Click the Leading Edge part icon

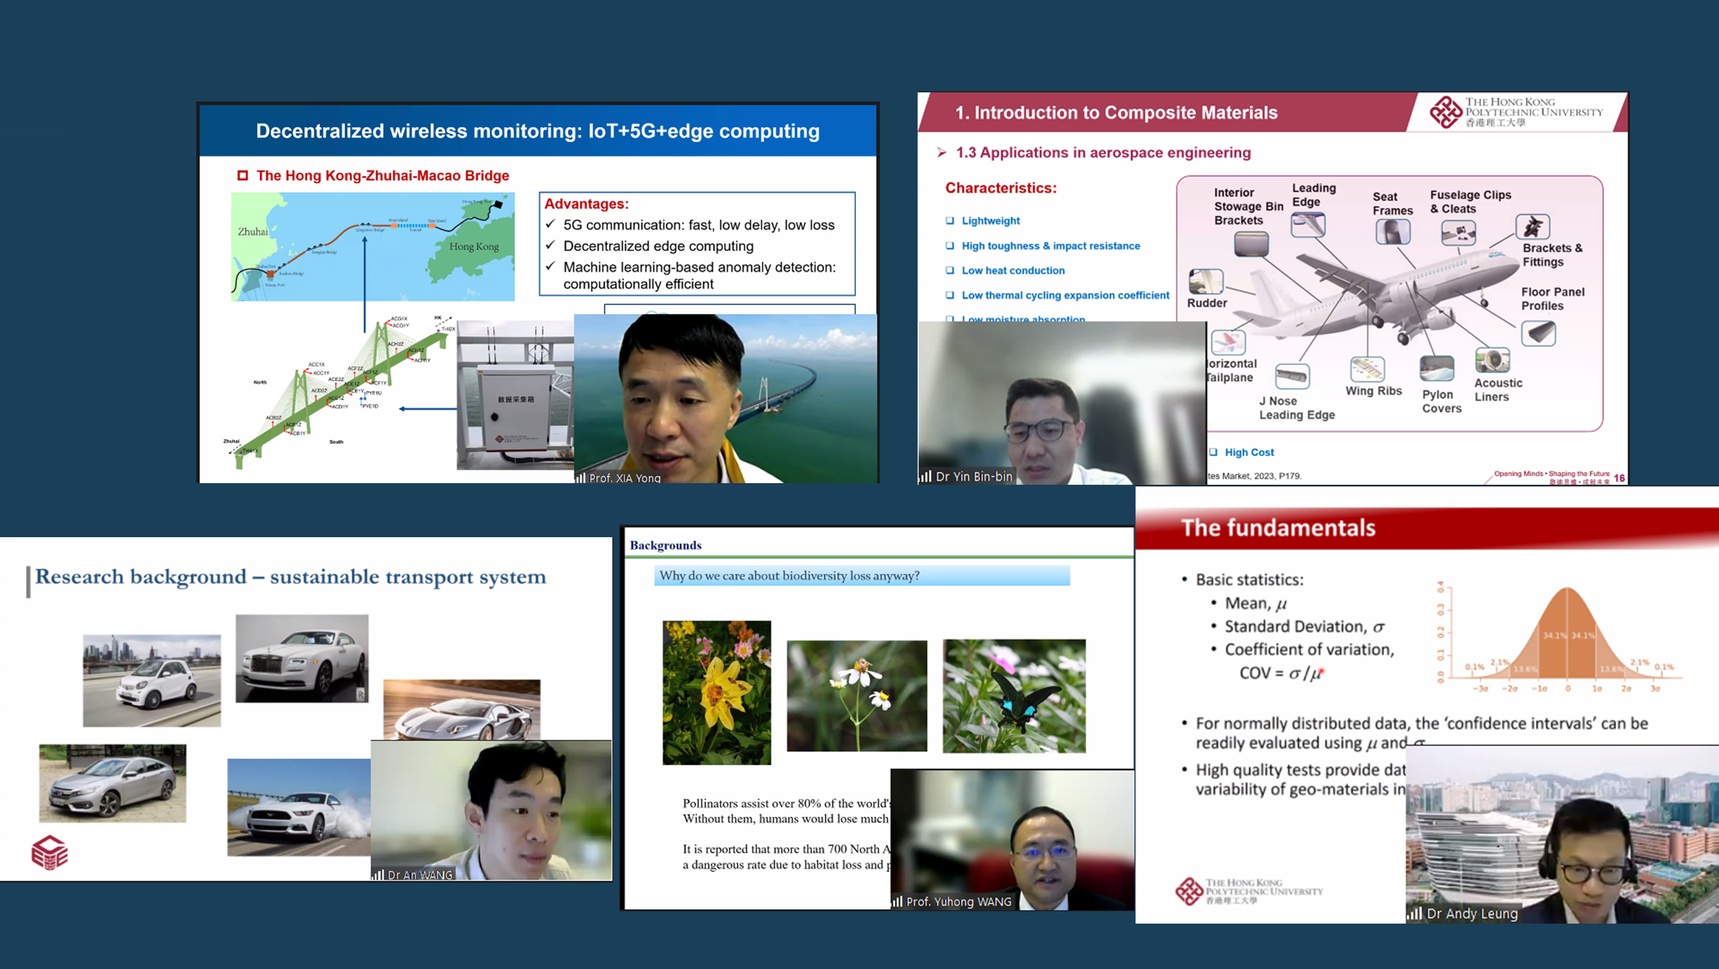pyautogui.click(x=1307, y=225)
